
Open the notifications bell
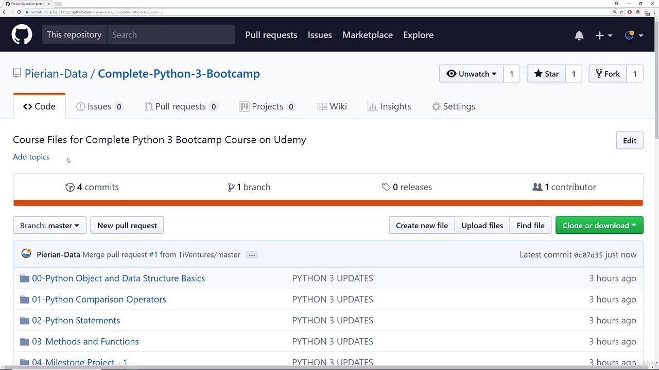579,35
